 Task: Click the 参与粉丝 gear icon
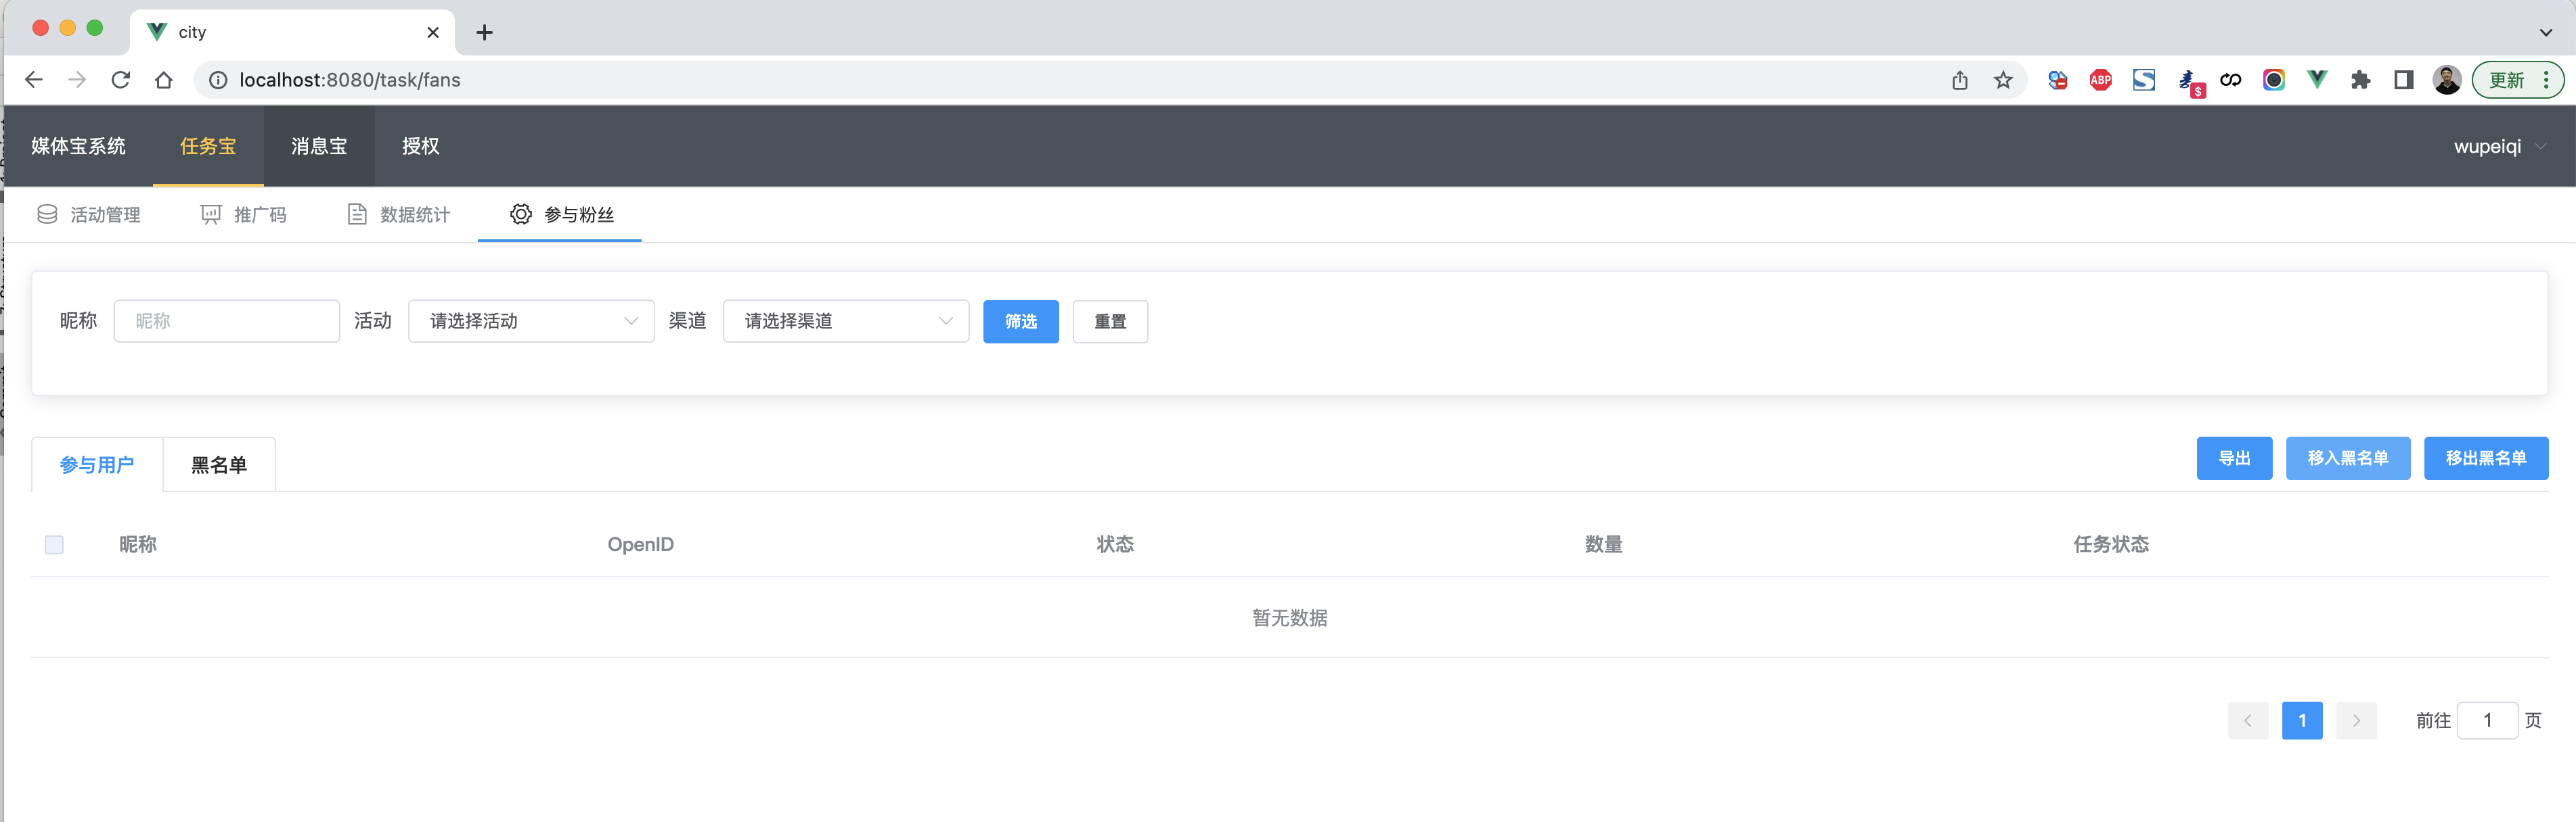tap(520, 214)
